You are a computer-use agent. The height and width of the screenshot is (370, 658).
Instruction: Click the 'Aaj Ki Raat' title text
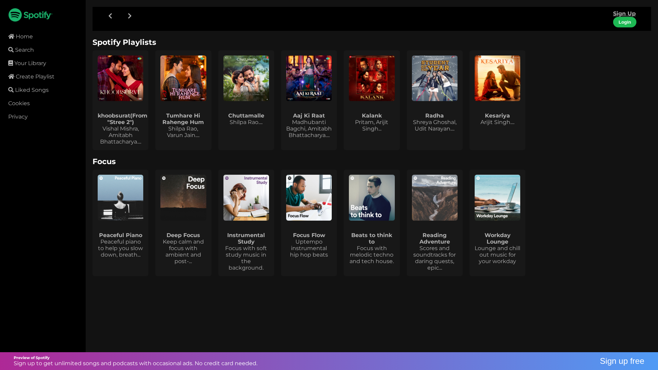pos(309,116)
